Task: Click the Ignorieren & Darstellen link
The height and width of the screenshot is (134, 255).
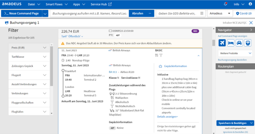Action: (235, 132)
